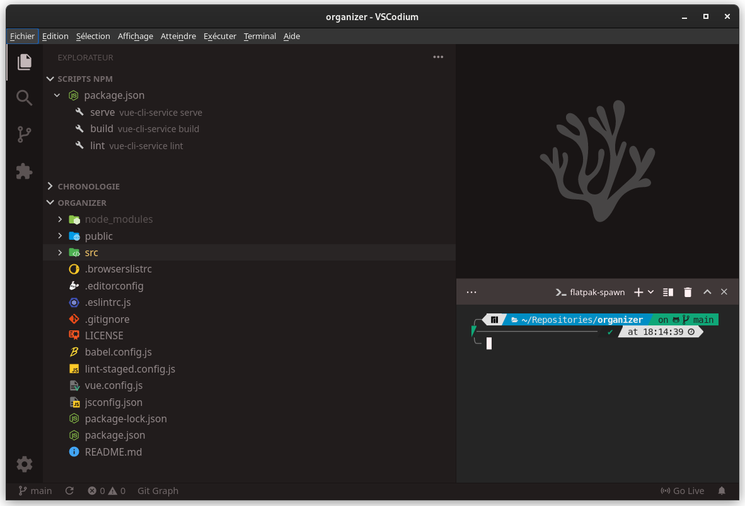Image resolution: width=745 pixels, height=506 pixels.
Task: Split the terminal pane
Action: tap(667, 291)
